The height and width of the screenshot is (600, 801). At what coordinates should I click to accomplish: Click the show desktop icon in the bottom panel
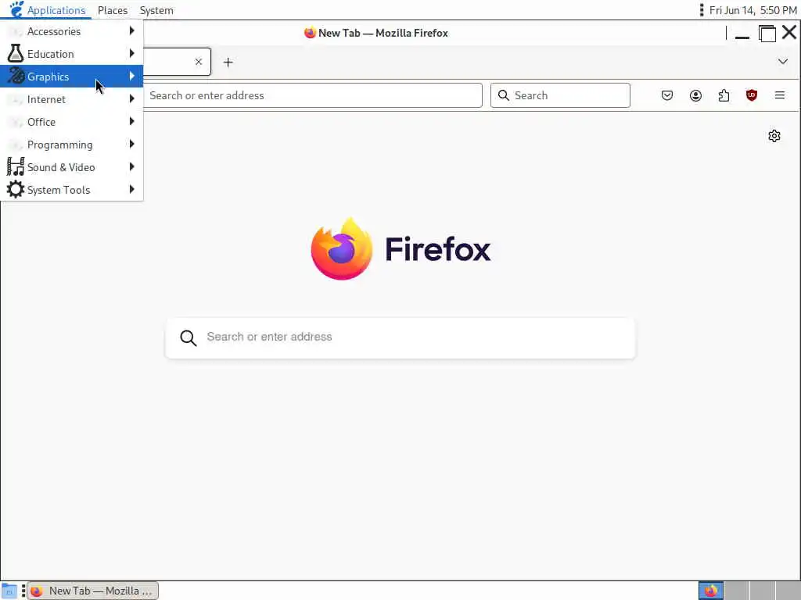[x=9, y=591]
